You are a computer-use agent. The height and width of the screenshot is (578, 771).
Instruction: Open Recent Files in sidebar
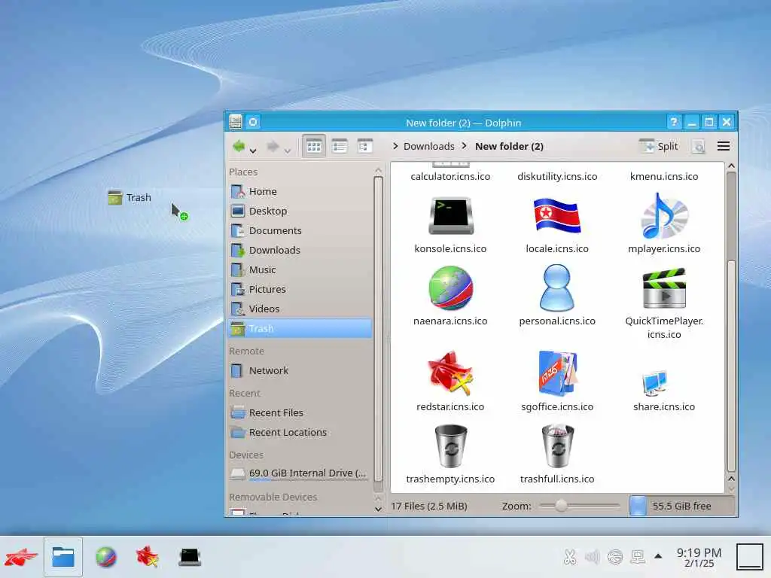pyautogui.click(x=300, y=413)
